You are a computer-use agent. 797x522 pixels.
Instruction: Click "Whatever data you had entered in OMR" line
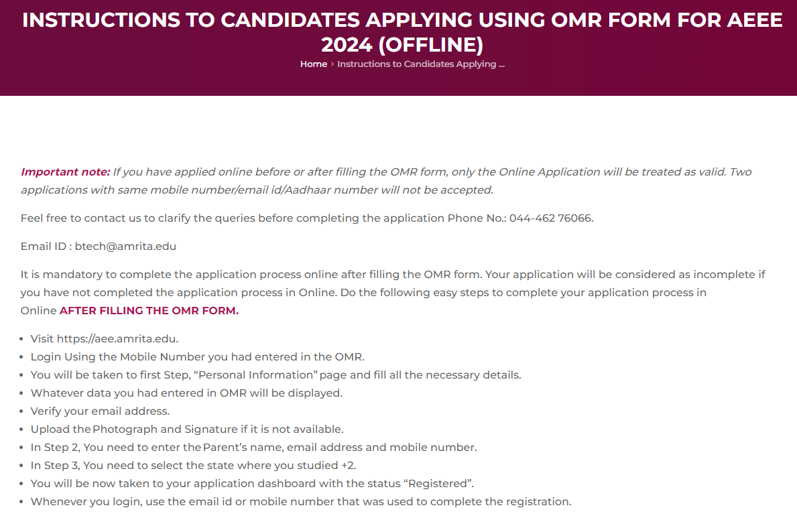[186, 393]
